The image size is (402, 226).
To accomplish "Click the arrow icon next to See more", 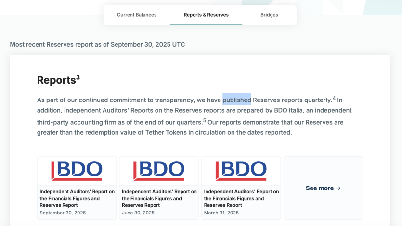I will 338,188.
